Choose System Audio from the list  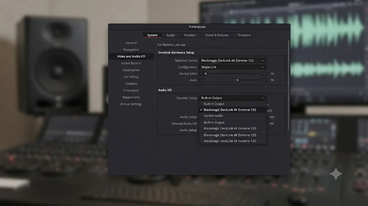tap(233, 116)
